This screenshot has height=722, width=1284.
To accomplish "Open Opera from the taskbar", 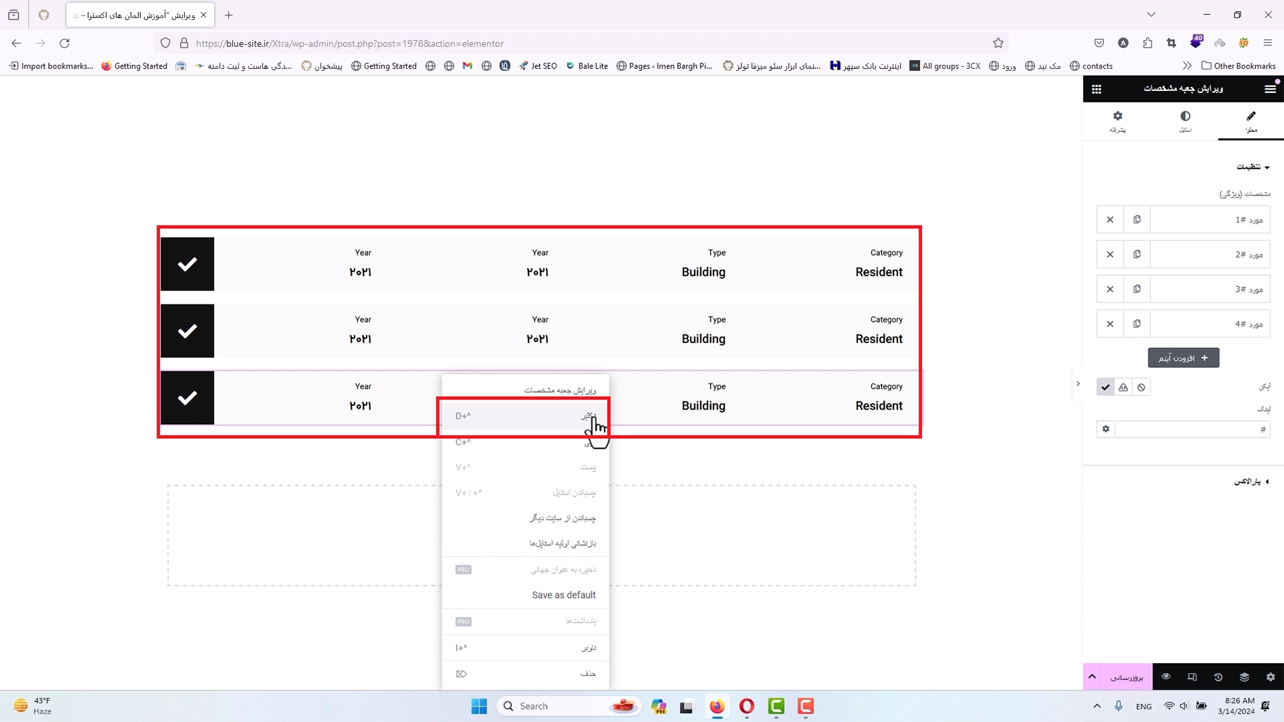I will pyautogui.click(x=747, y=706).
